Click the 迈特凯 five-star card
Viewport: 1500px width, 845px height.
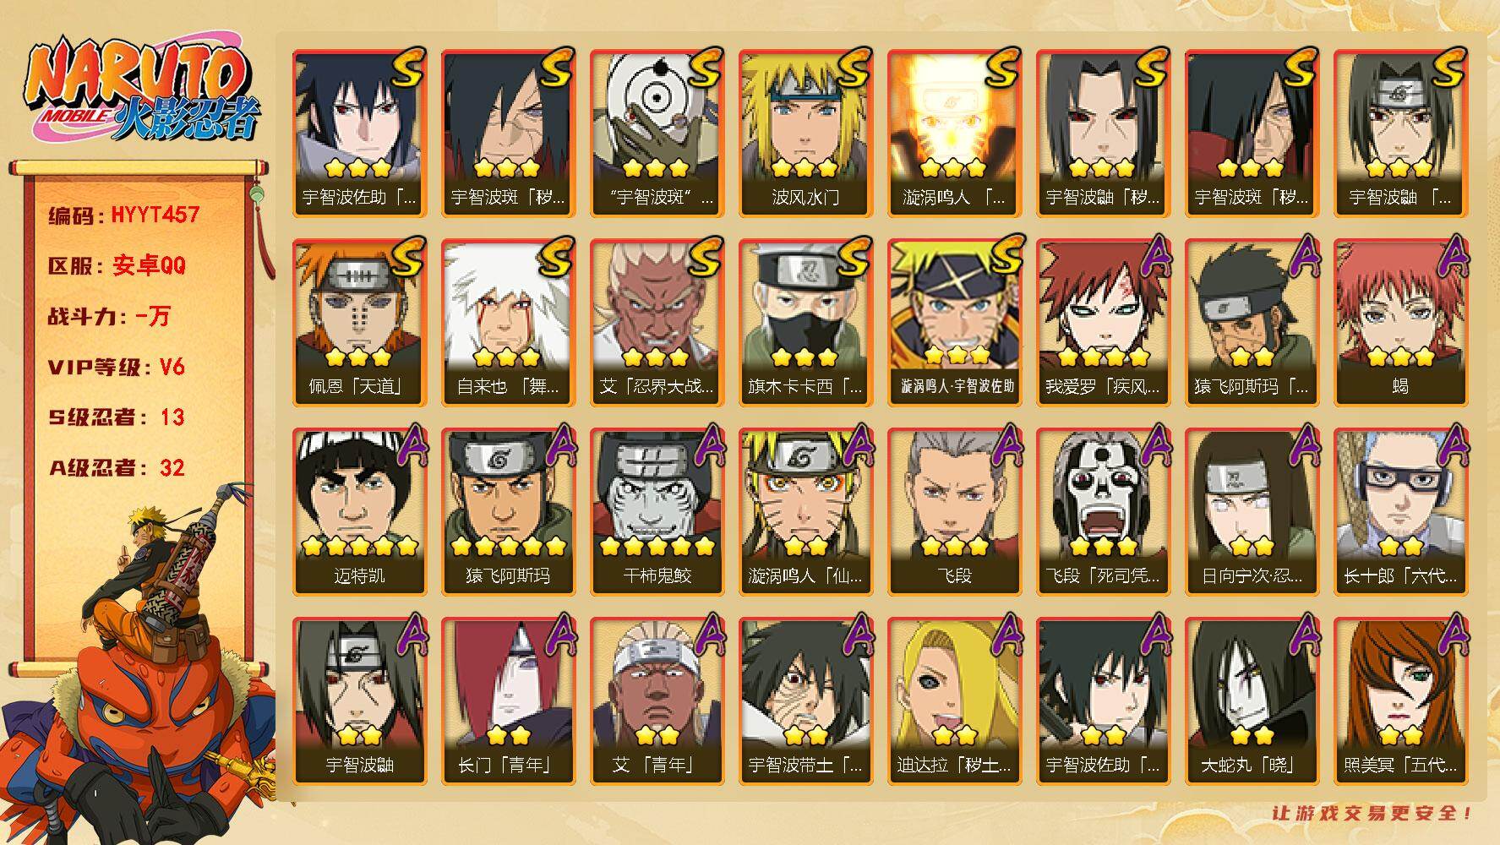point(359,512)
